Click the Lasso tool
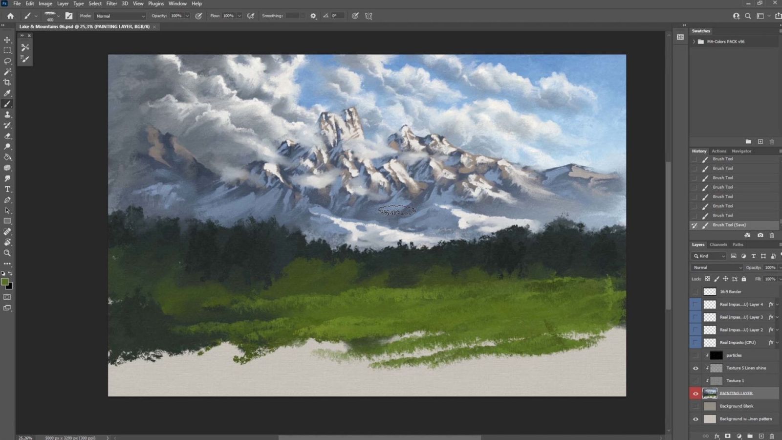The image size is (782, 440). click(x=7, y=61)
